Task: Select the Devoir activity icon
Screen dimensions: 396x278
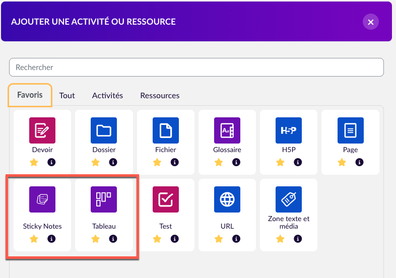Action: pos(42,130)
